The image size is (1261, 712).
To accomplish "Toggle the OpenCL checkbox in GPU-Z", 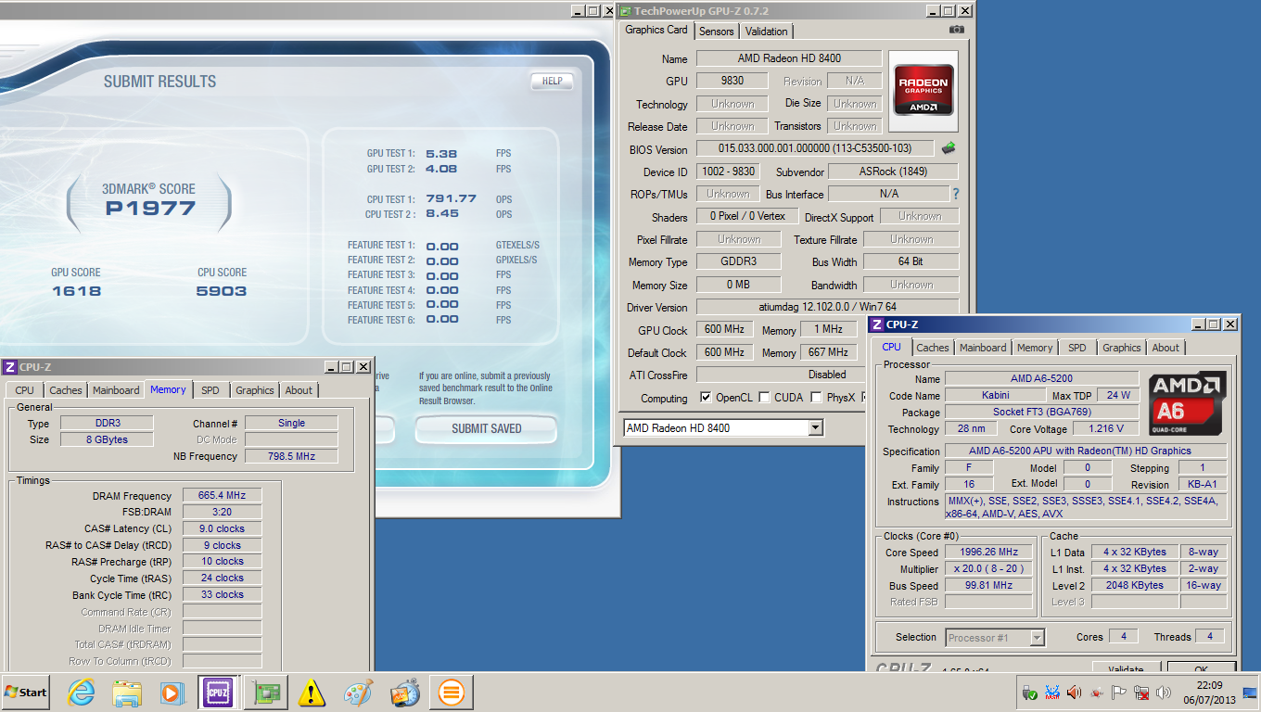I will click(x=706, y=397).
